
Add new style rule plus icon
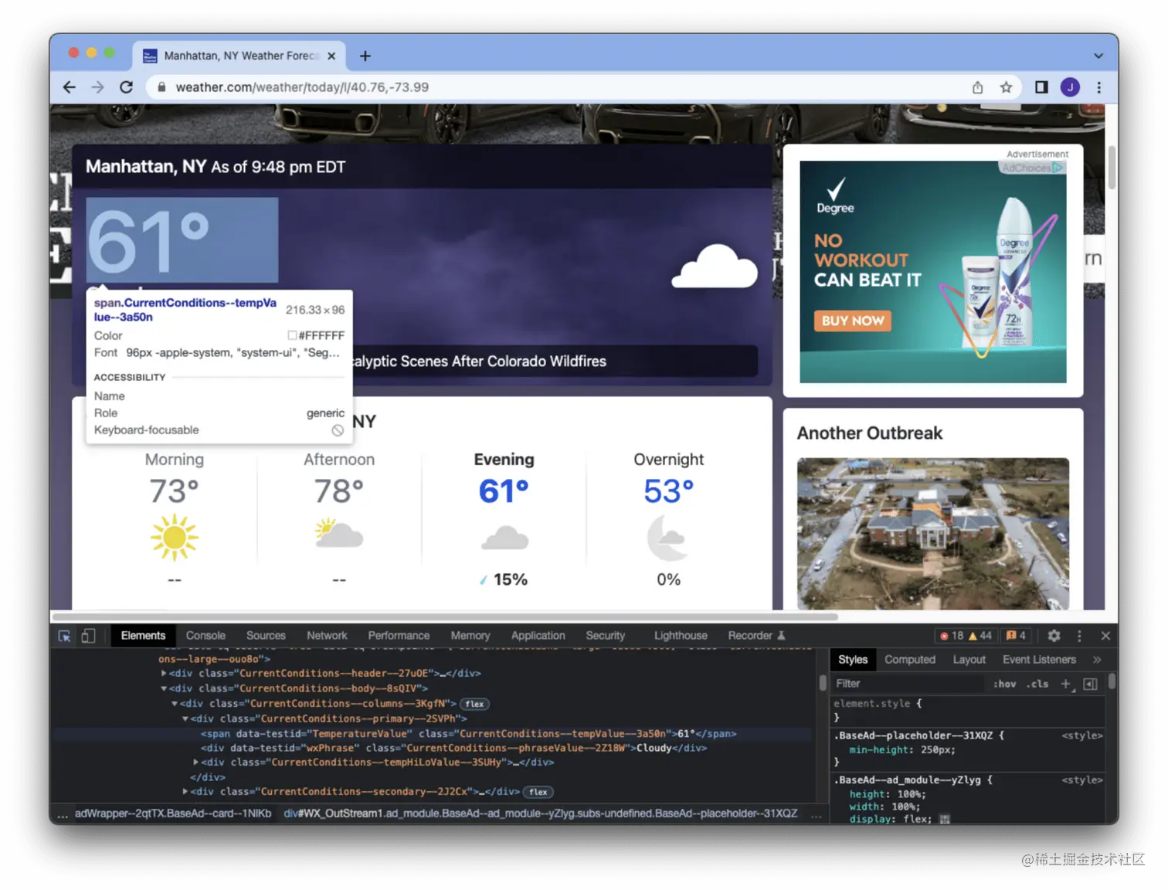pos(1066,684)
